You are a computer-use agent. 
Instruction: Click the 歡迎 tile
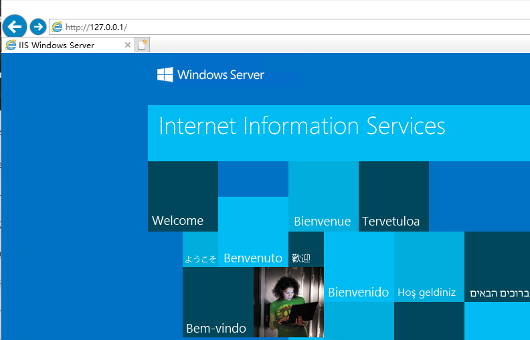coord(306,250)
